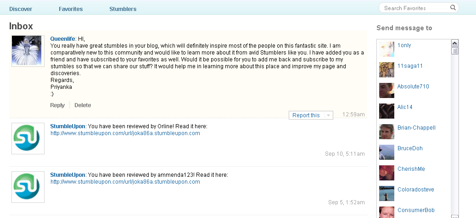Open the Discover tab
The height and width of the screenshot is (218, 476).
pyautogui.click(x=21, y=9)
